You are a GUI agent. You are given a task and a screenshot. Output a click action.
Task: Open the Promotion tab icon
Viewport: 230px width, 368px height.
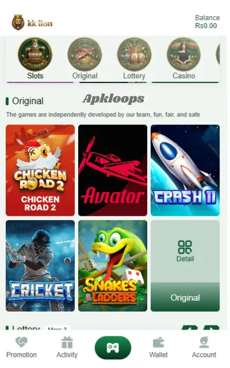tap(21, 342)
